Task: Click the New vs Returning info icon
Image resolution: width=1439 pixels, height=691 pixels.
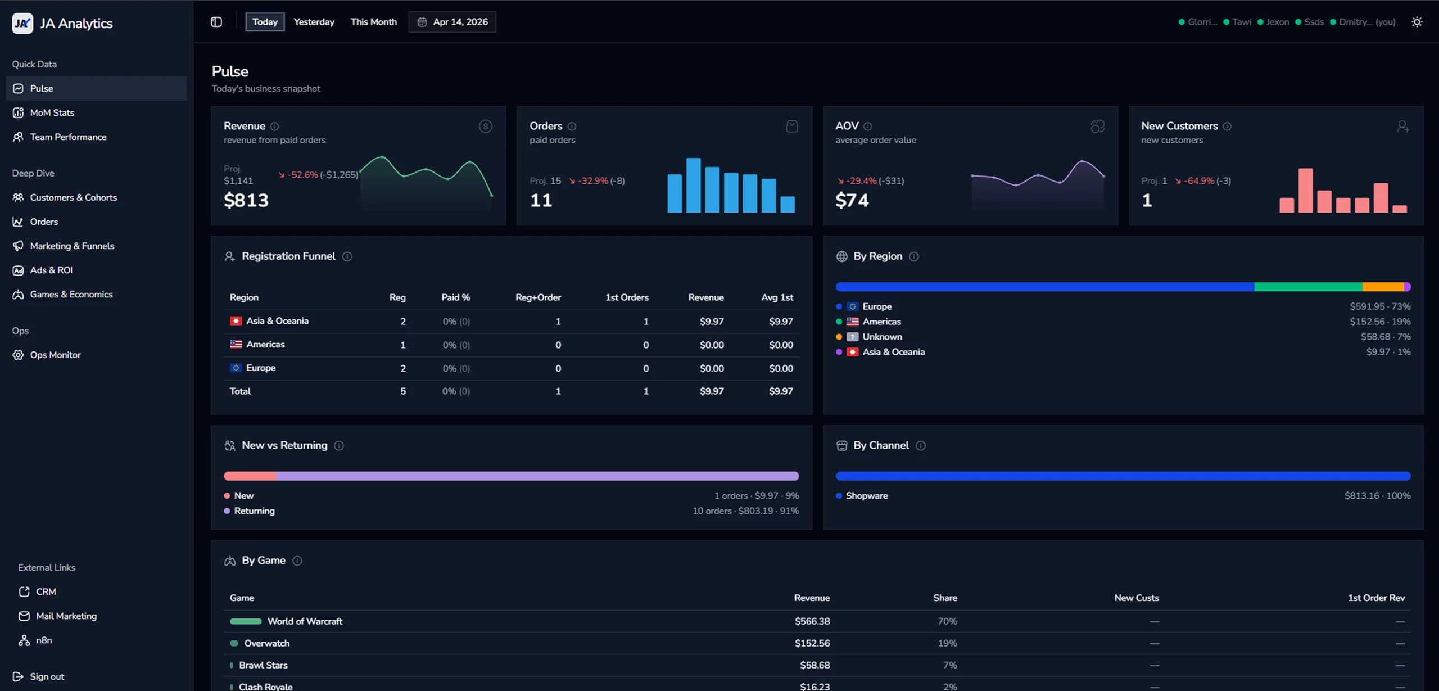Action: click(339, 446)
